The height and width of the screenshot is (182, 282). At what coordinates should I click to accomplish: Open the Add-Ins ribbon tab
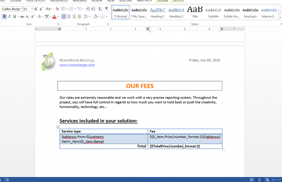pos(126,1)
